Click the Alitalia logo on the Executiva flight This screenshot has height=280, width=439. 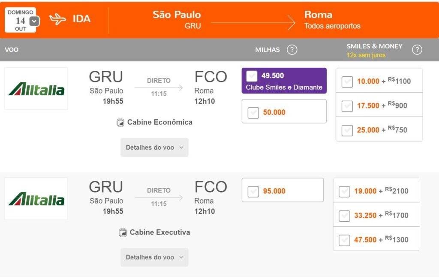point(36,199)
